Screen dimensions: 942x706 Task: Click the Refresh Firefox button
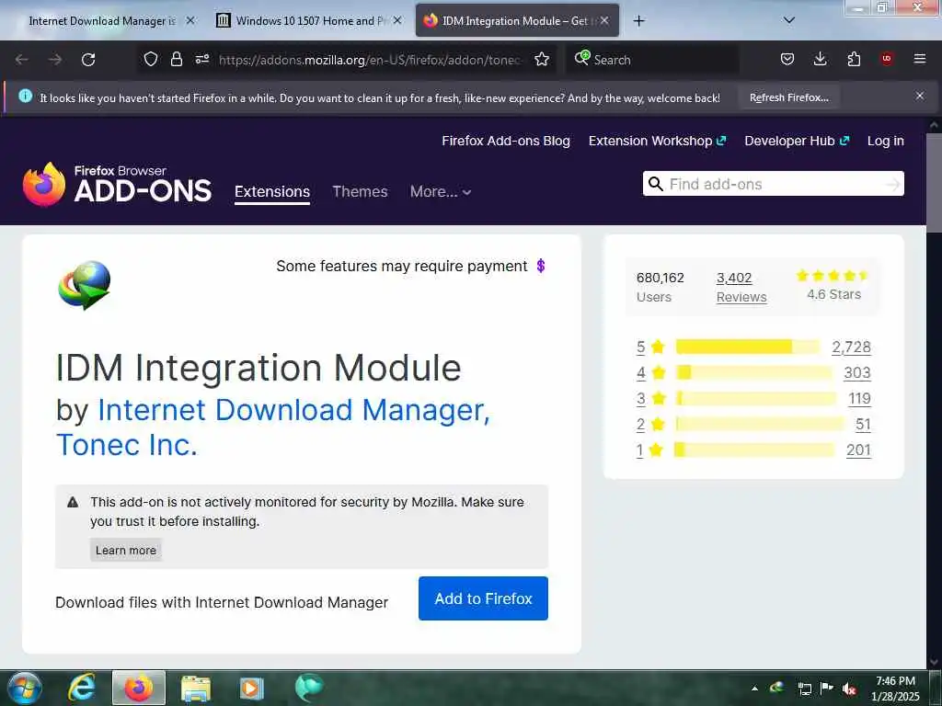pos(788,97)
